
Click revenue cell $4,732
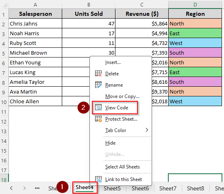pyautogui.click(x=142, y=43)
